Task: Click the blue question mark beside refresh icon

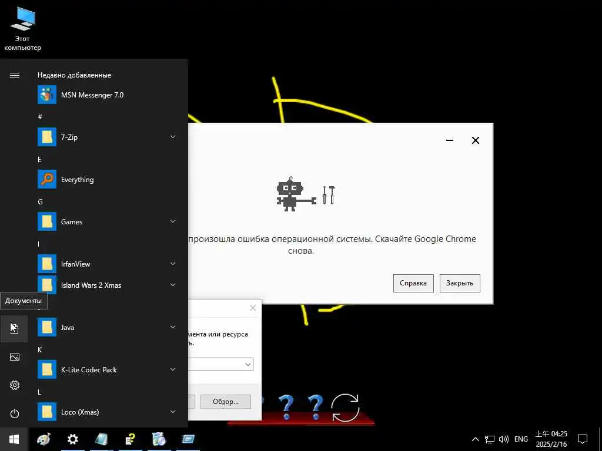Action: tap(315, 408)
